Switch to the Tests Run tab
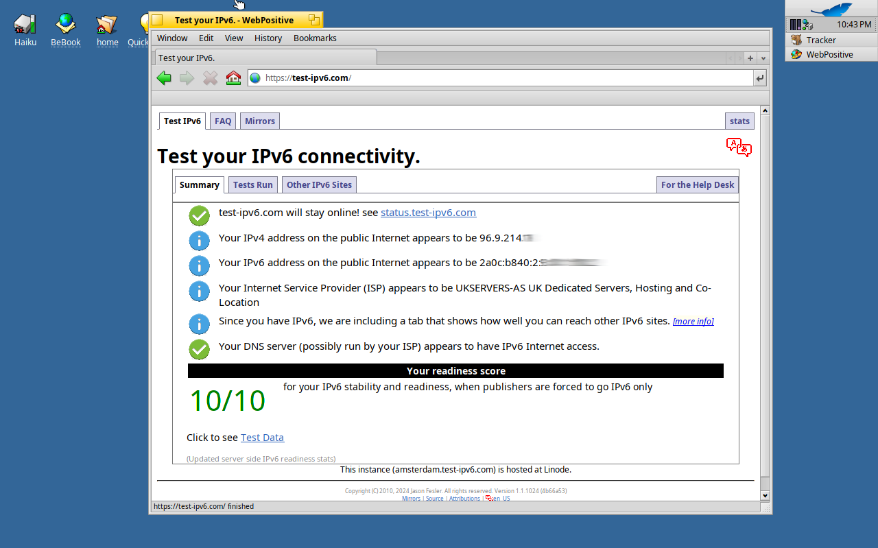This screenshot has width=878, height=548. point(252,184)
